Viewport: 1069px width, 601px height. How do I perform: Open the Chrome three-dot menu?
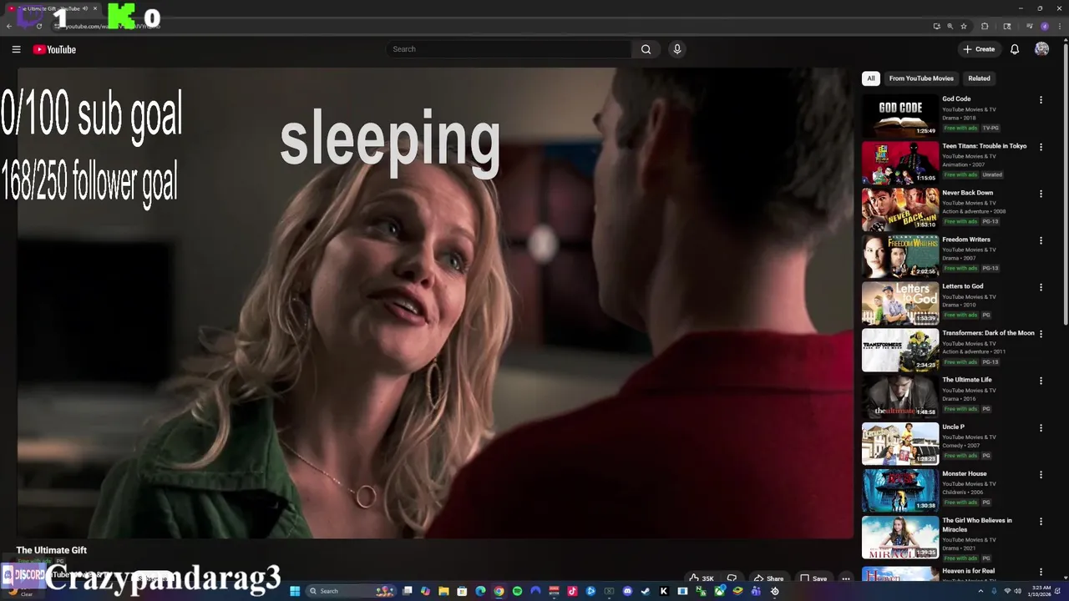coord(1060,26)
